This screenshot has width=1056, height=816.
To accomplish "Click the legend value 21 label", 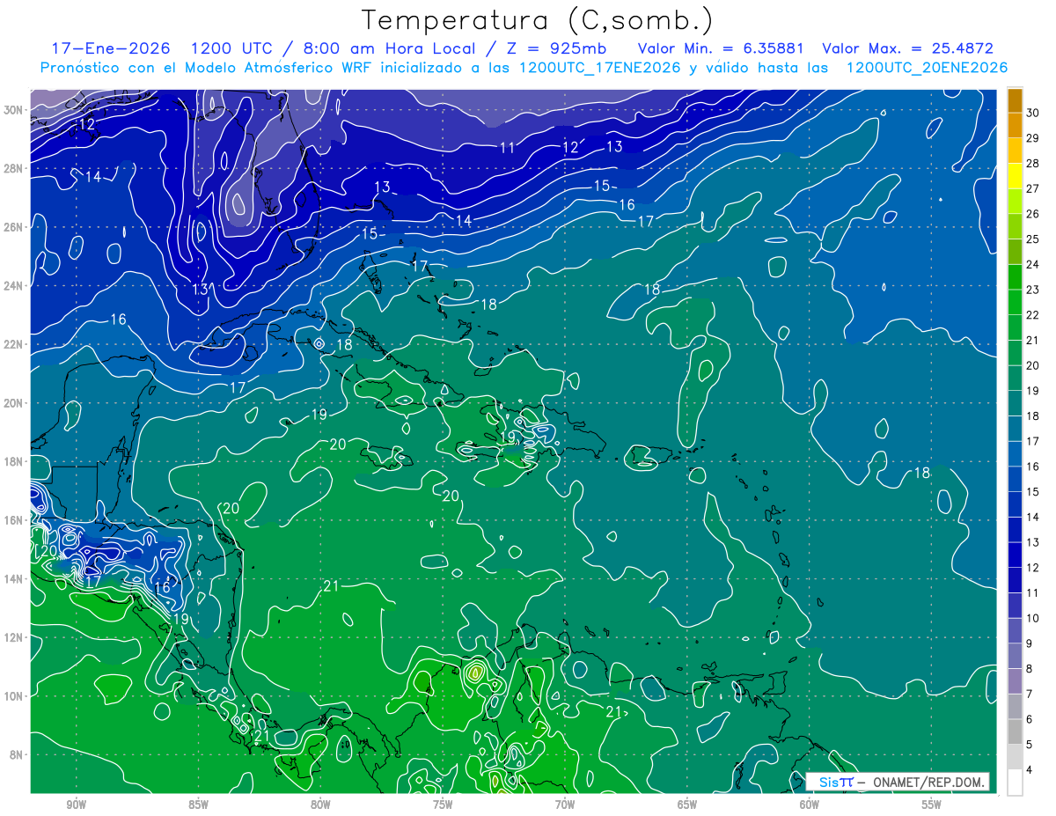I will tap(1033, 340).
